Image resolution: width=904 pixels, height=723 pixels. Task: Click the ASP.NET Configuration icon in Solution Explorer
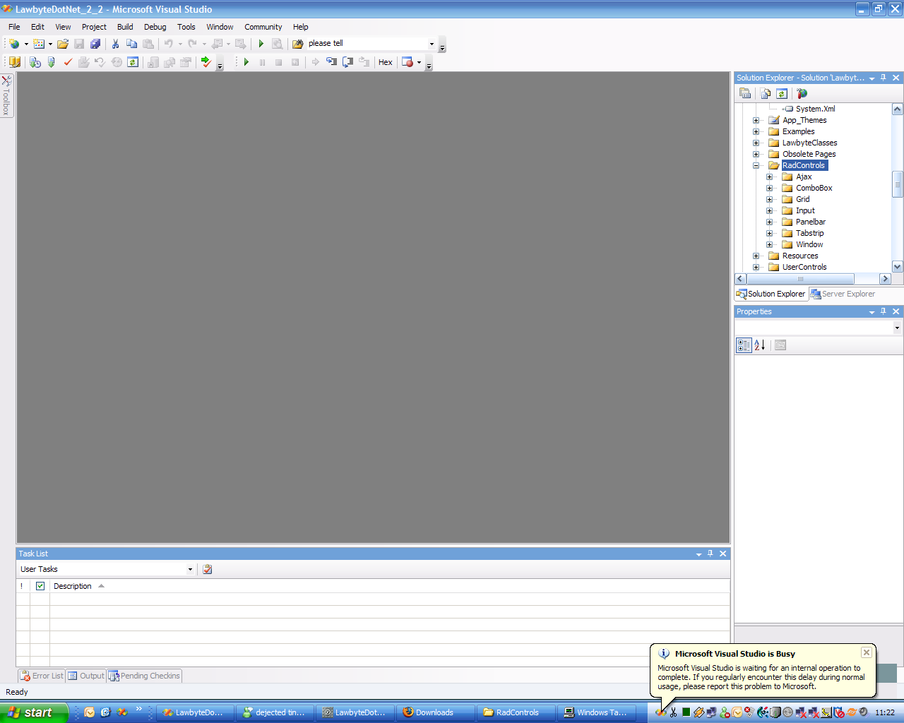(x=802, y=93)
